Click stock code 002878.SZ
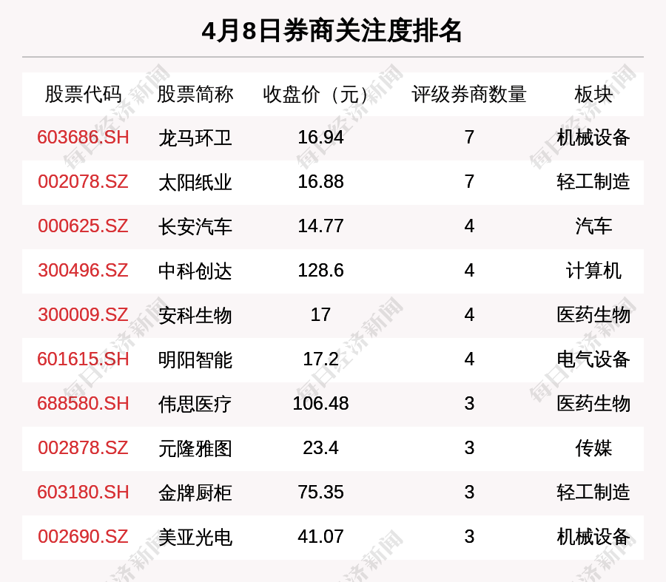This screenshot has width=666, height=582. click(83, 448)
